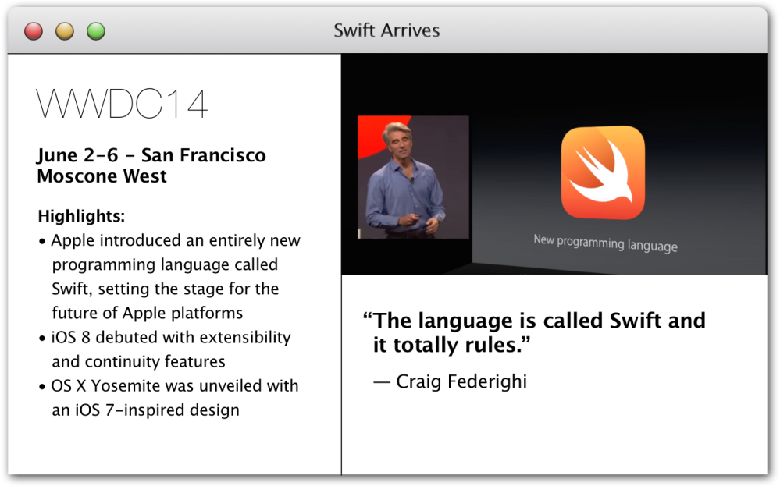Click the "Swift Arrives" window title
Viewport: 780px width, 486px height.
[x=386, y=30]
